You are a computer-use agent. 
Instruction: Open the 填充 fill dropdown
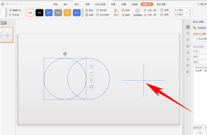point(90,10)
